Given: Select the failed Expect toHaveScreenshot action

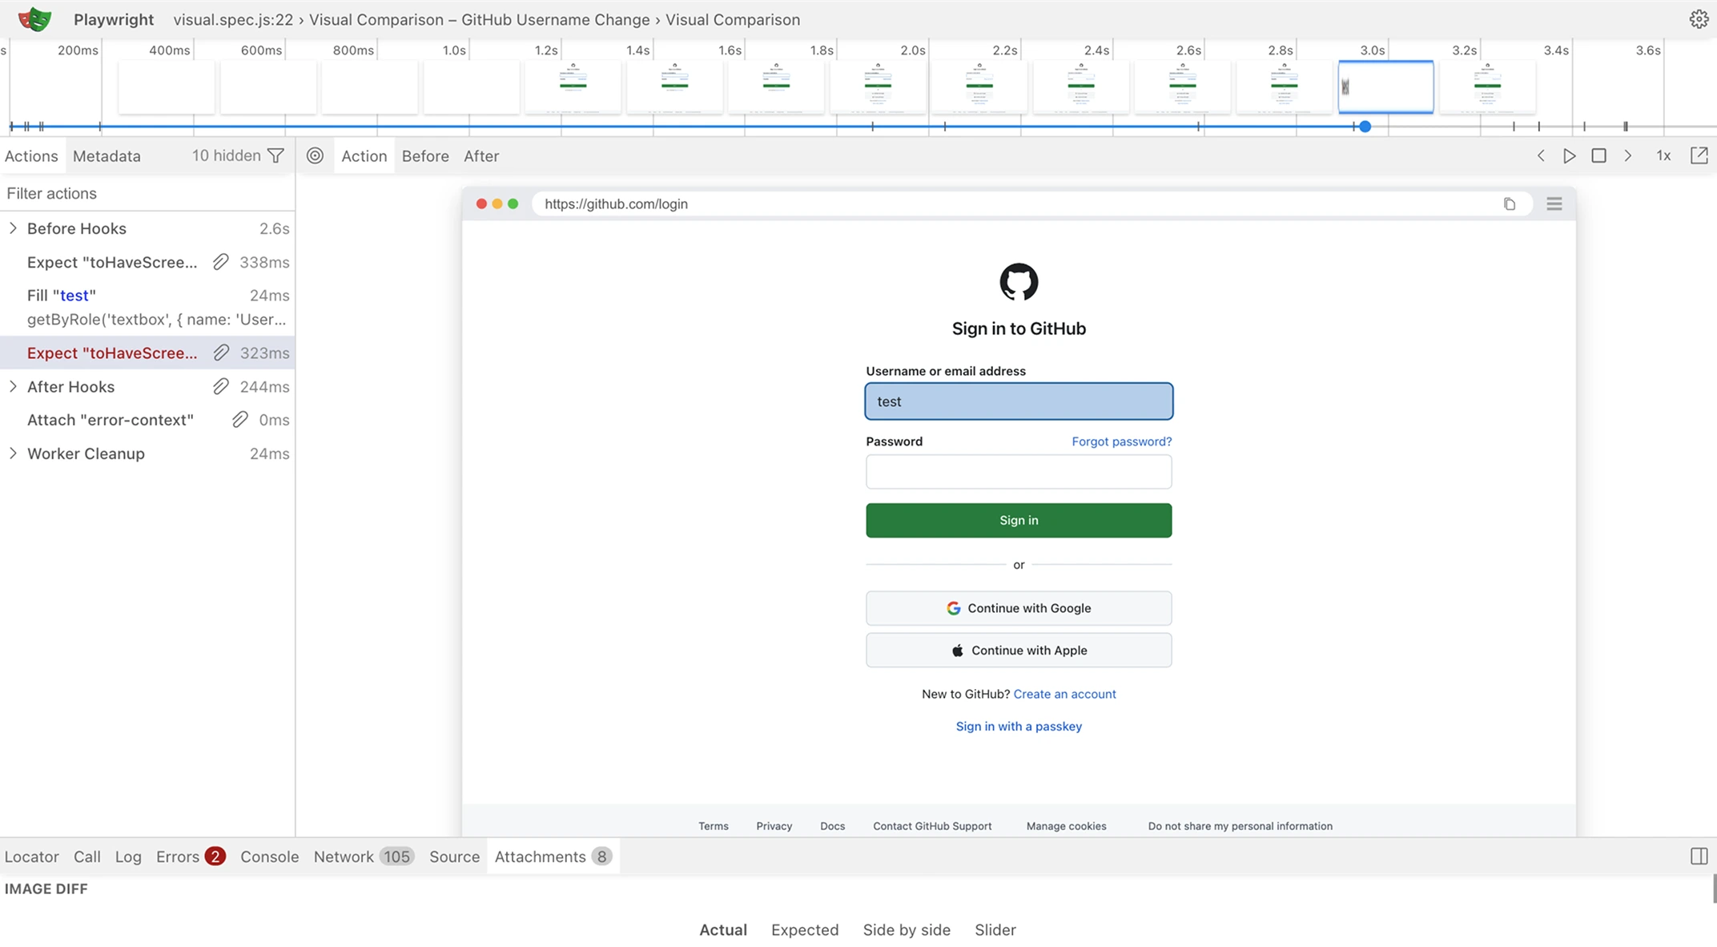Looking at the screenshot, I should [x=147, y=353].
